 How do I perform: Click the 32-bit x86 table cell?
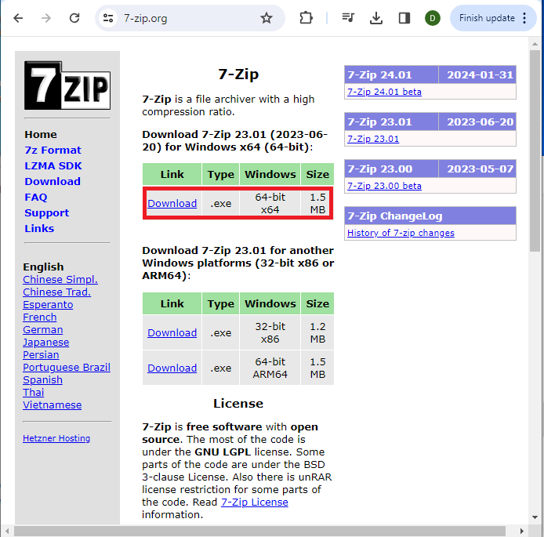pyautogui.click(x=270, y=332)
